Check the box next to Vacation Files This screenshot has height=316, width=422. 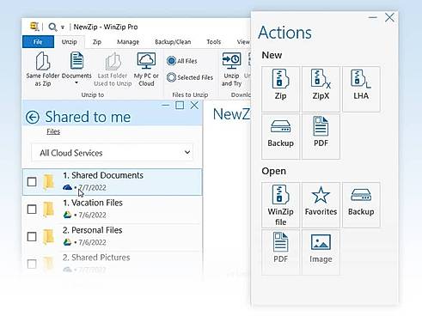[x=32, y=210]
